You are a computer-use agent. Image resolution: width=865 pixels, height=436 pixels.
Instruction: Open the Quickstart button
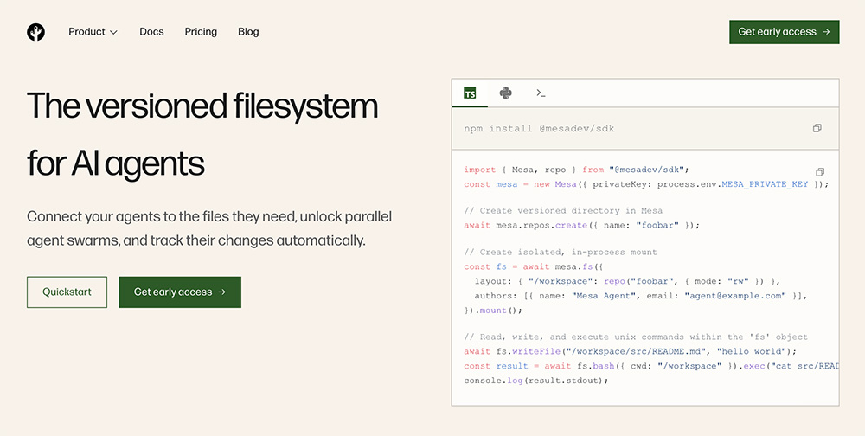(x=67, y=292)
